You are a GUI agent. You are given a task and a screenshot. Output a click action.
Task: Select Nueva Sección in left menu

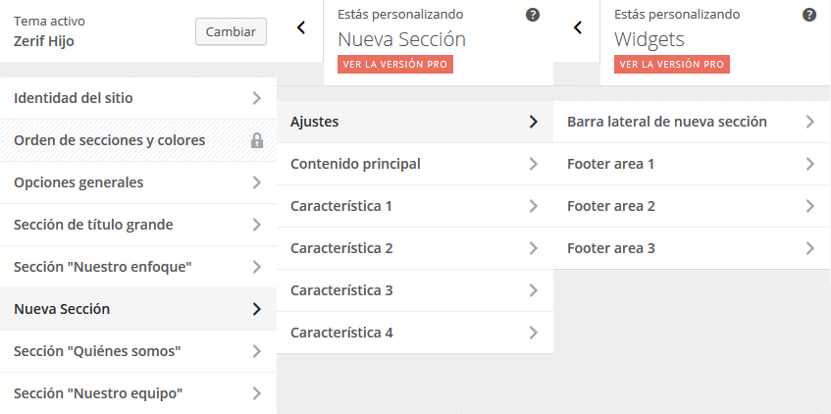coord(137,309)
